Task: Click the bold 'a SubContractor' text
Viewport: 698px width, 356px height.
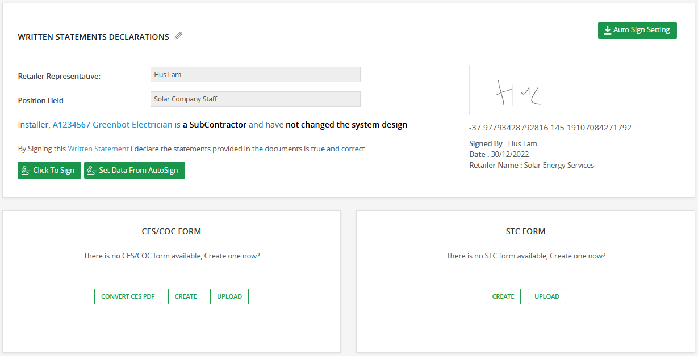Action: click(215, 125)
